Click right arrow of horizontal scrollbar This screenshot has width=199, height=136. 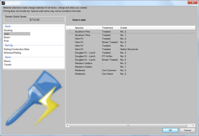[193, 125]
